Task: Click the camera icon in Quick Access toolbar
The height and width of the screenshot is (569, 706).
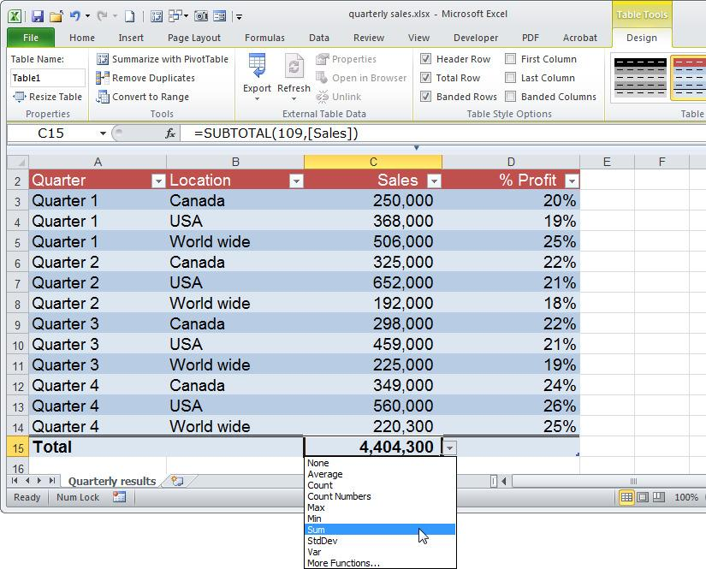Action: (201, 16)
